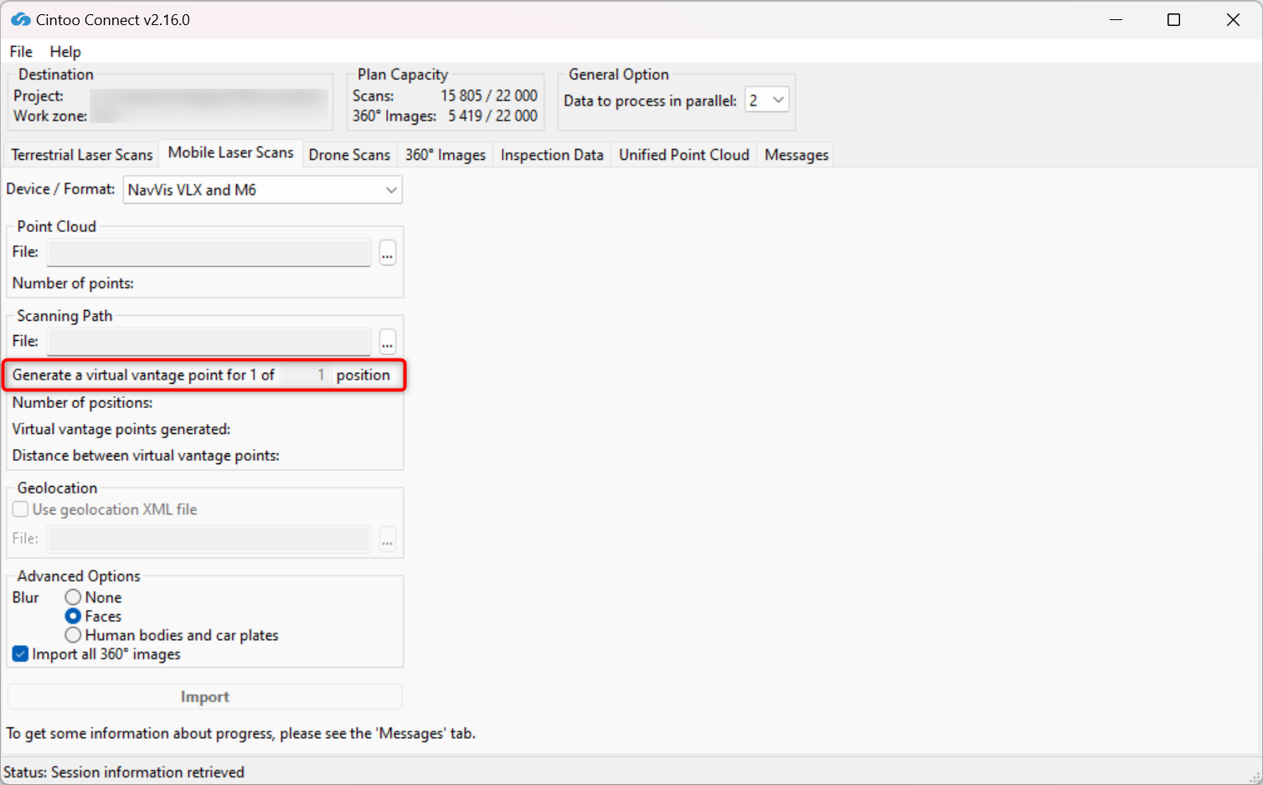Go to the 360° Images tab
This screenshot has width=1263, height=785.
coord(446,155)
